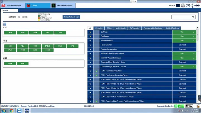Toggle the favorite star for Self-Test
Image resolution: width=201 pixels, height=113 pixels.
tap(90, 32)
